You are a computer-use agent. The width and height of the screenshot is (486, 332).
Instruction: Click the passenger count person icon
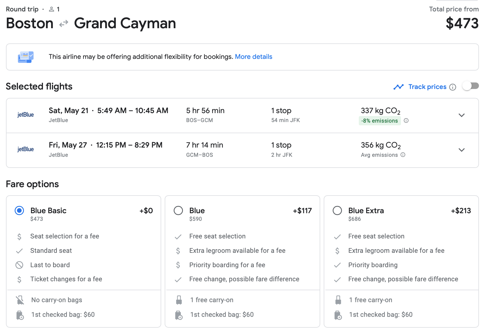point(51,9)
